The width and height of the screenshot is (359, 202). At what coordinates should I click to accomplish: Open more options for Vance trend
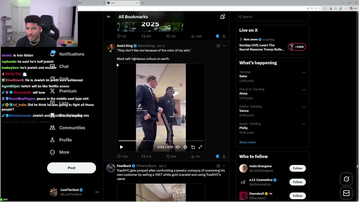pos(304,107)
